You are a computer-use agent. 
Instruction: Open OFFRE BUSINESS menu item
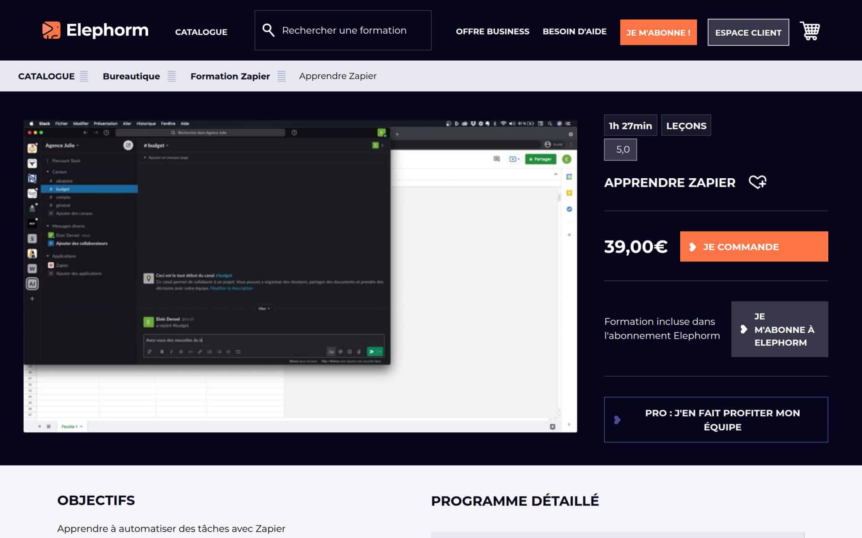(492, 32)
